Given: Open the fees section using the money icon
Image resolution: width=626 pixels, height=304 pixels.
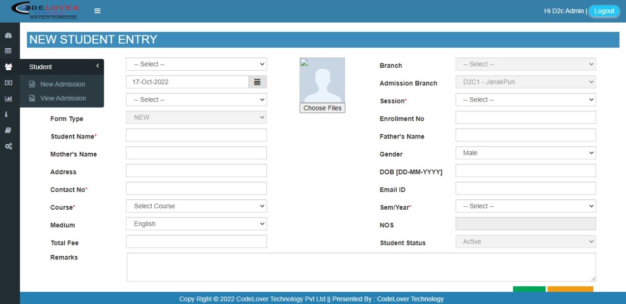Looking at the screenshot, I should point(8,83).
